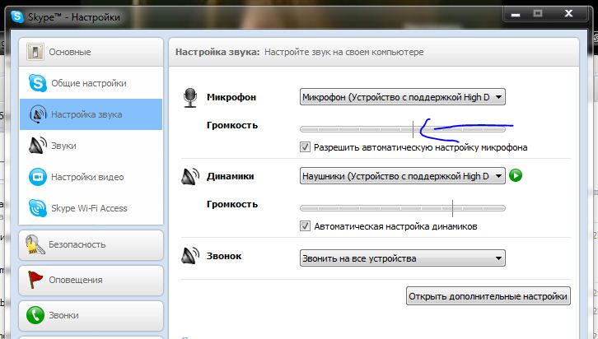Click the microphone Громкость slider
598x339 pixels.
coord(402,129)
